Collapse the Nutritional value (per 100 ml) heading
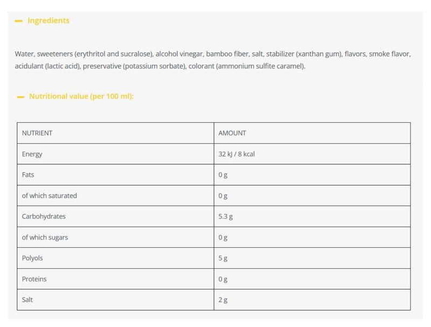This screenshot has width=431, height=327. coord(81,96)
